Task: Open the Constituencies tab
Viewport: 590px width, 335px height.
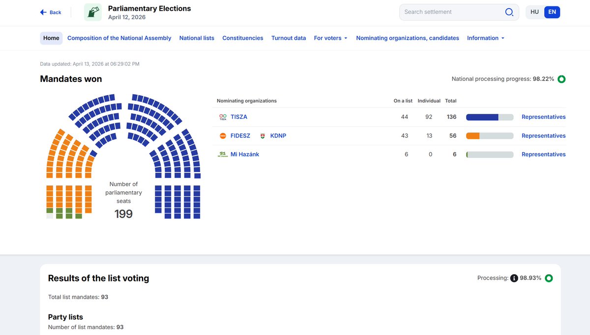Action: 243,38
